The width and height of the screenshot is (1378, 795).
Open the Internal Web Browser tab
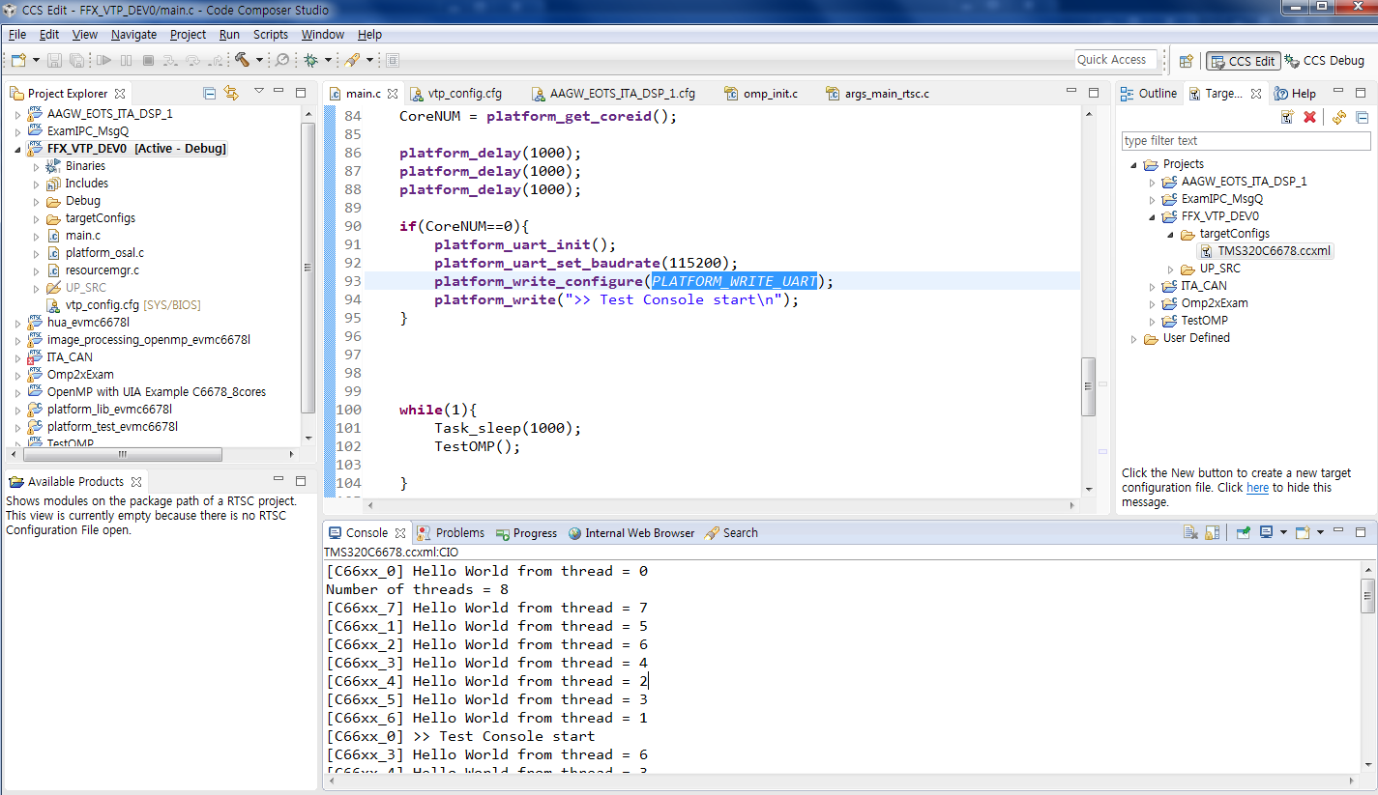(x=631, y=532)
